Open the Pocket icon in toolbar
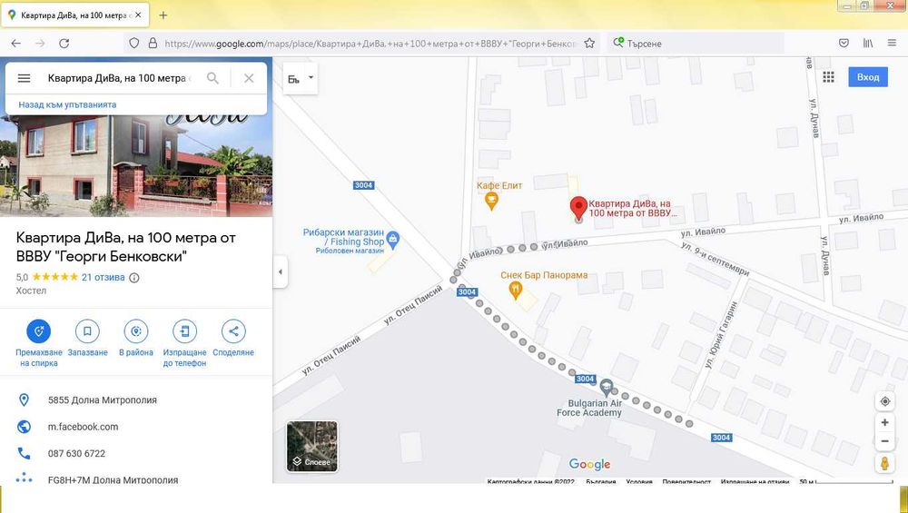The image size is (908, 513). coord(844,44)
